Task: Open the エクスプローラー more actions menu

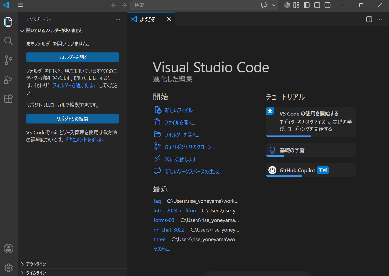Action: click(118, 19)
